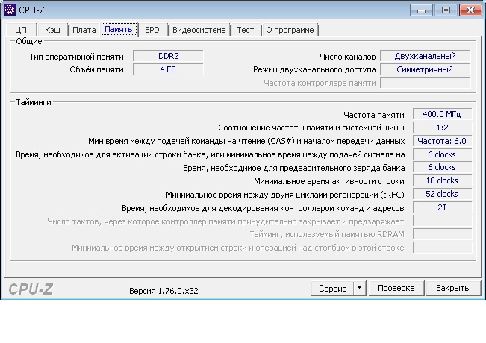Close the CPU-Z window with X

click(470, 10)
